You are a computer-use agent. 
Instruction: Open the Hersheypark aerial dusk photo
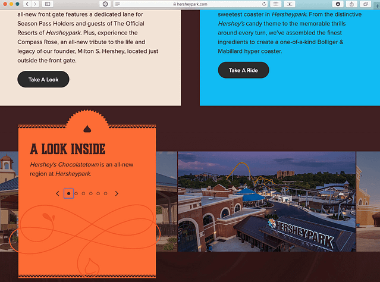tap(266, 202)
